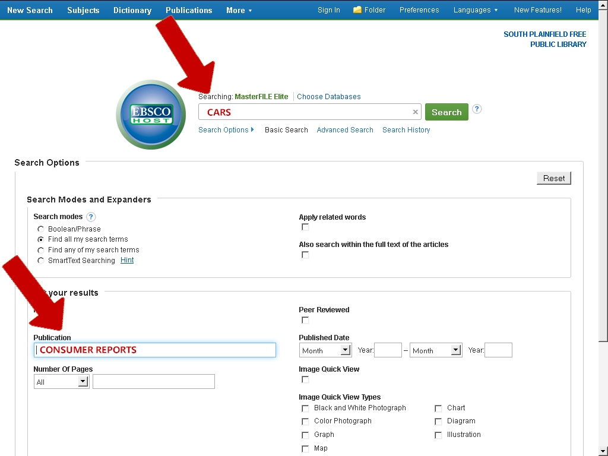This screenshot has height=456, width=608.
Task: Expand the Languages menu
Action: coord(476,10)
